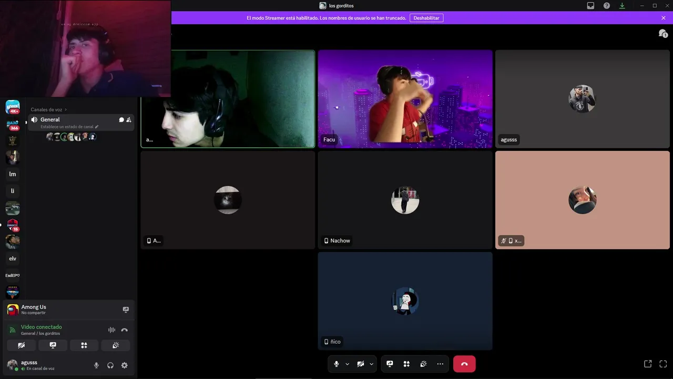Click Video conectado connection status
673x379 pixels.
coord(42,327)
